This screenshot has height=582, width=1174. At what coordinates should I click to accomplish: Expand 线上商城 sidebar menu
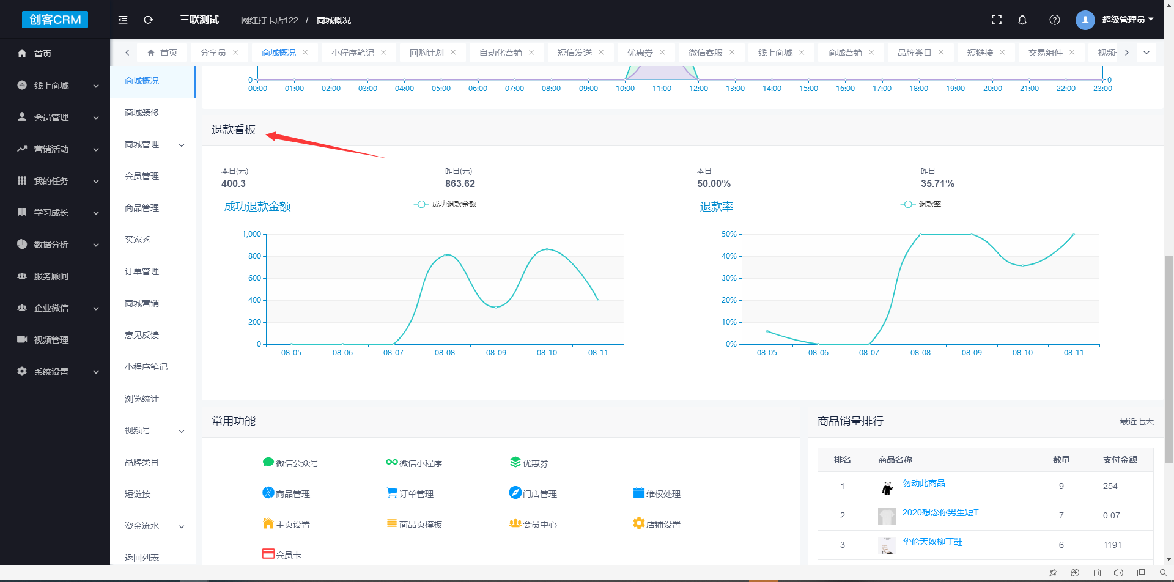(58, 86)
